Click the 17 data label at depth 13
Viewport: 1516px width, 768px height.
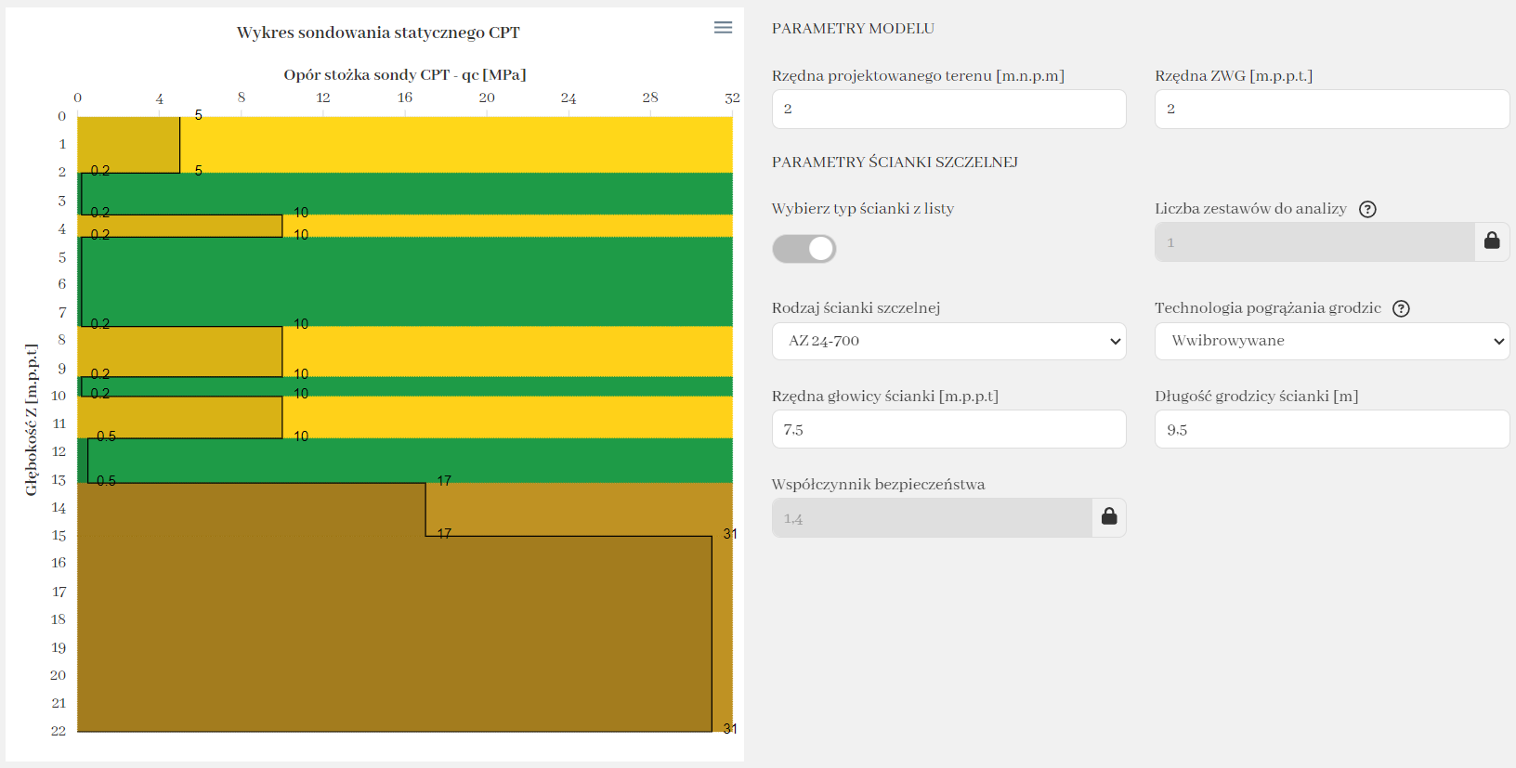tap(444, 481)
